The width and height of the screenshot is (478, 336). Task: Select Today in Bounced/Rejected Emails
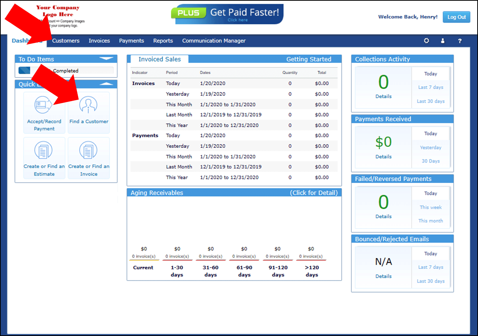(431, 254)
